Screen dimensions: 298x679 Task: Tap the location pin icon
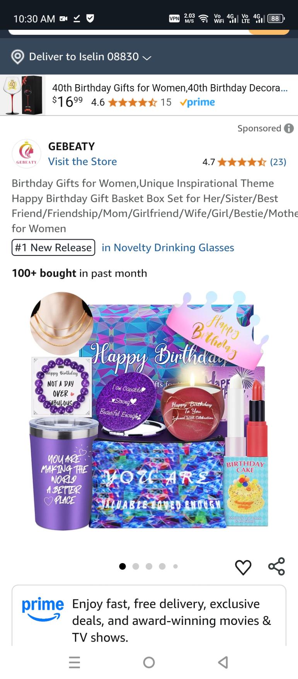point(17,57)
